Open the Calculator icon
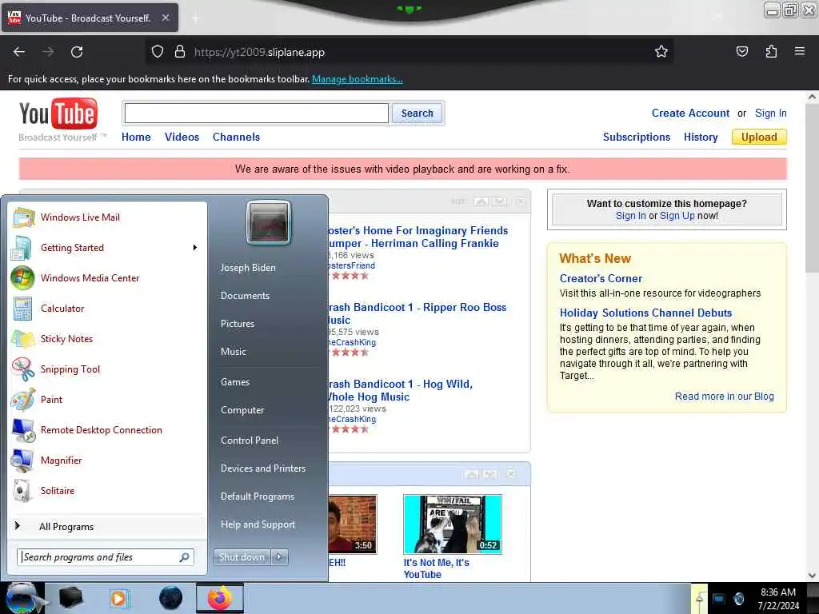The height and width of the screenshot is (614, 819). (x=23, y=309)
